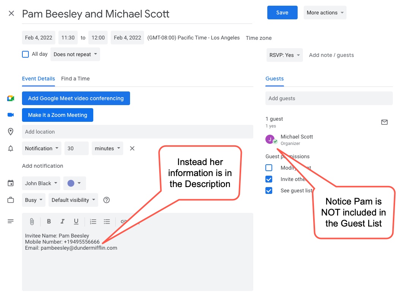Open the Default visibility dropdown
Screen dimensions: 400x299
pos(73,200)
